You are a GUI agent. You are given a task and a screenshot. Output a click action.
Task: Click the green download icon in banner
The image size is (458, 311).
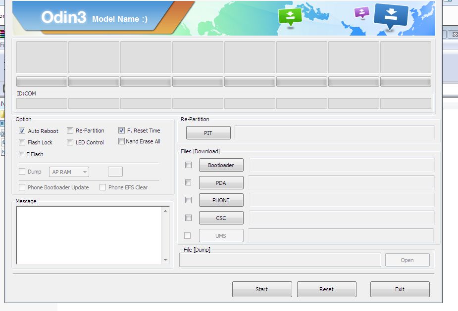[290, 17]
